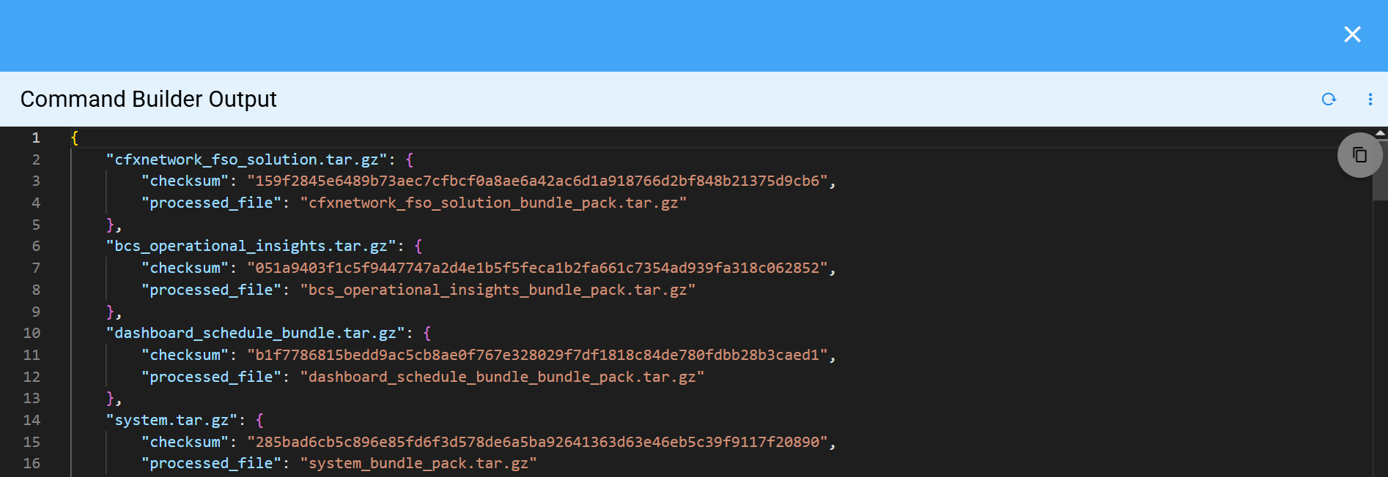
Task: Refresh the Command Builder Output
Action: pos(1329,99)
